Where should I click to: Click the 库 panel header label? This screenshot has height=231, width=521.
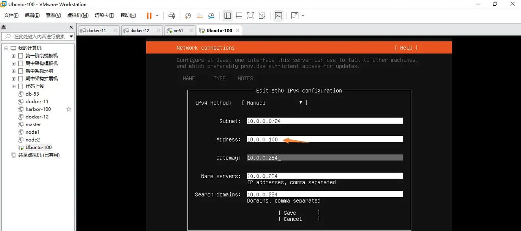(x=3, y=28)
